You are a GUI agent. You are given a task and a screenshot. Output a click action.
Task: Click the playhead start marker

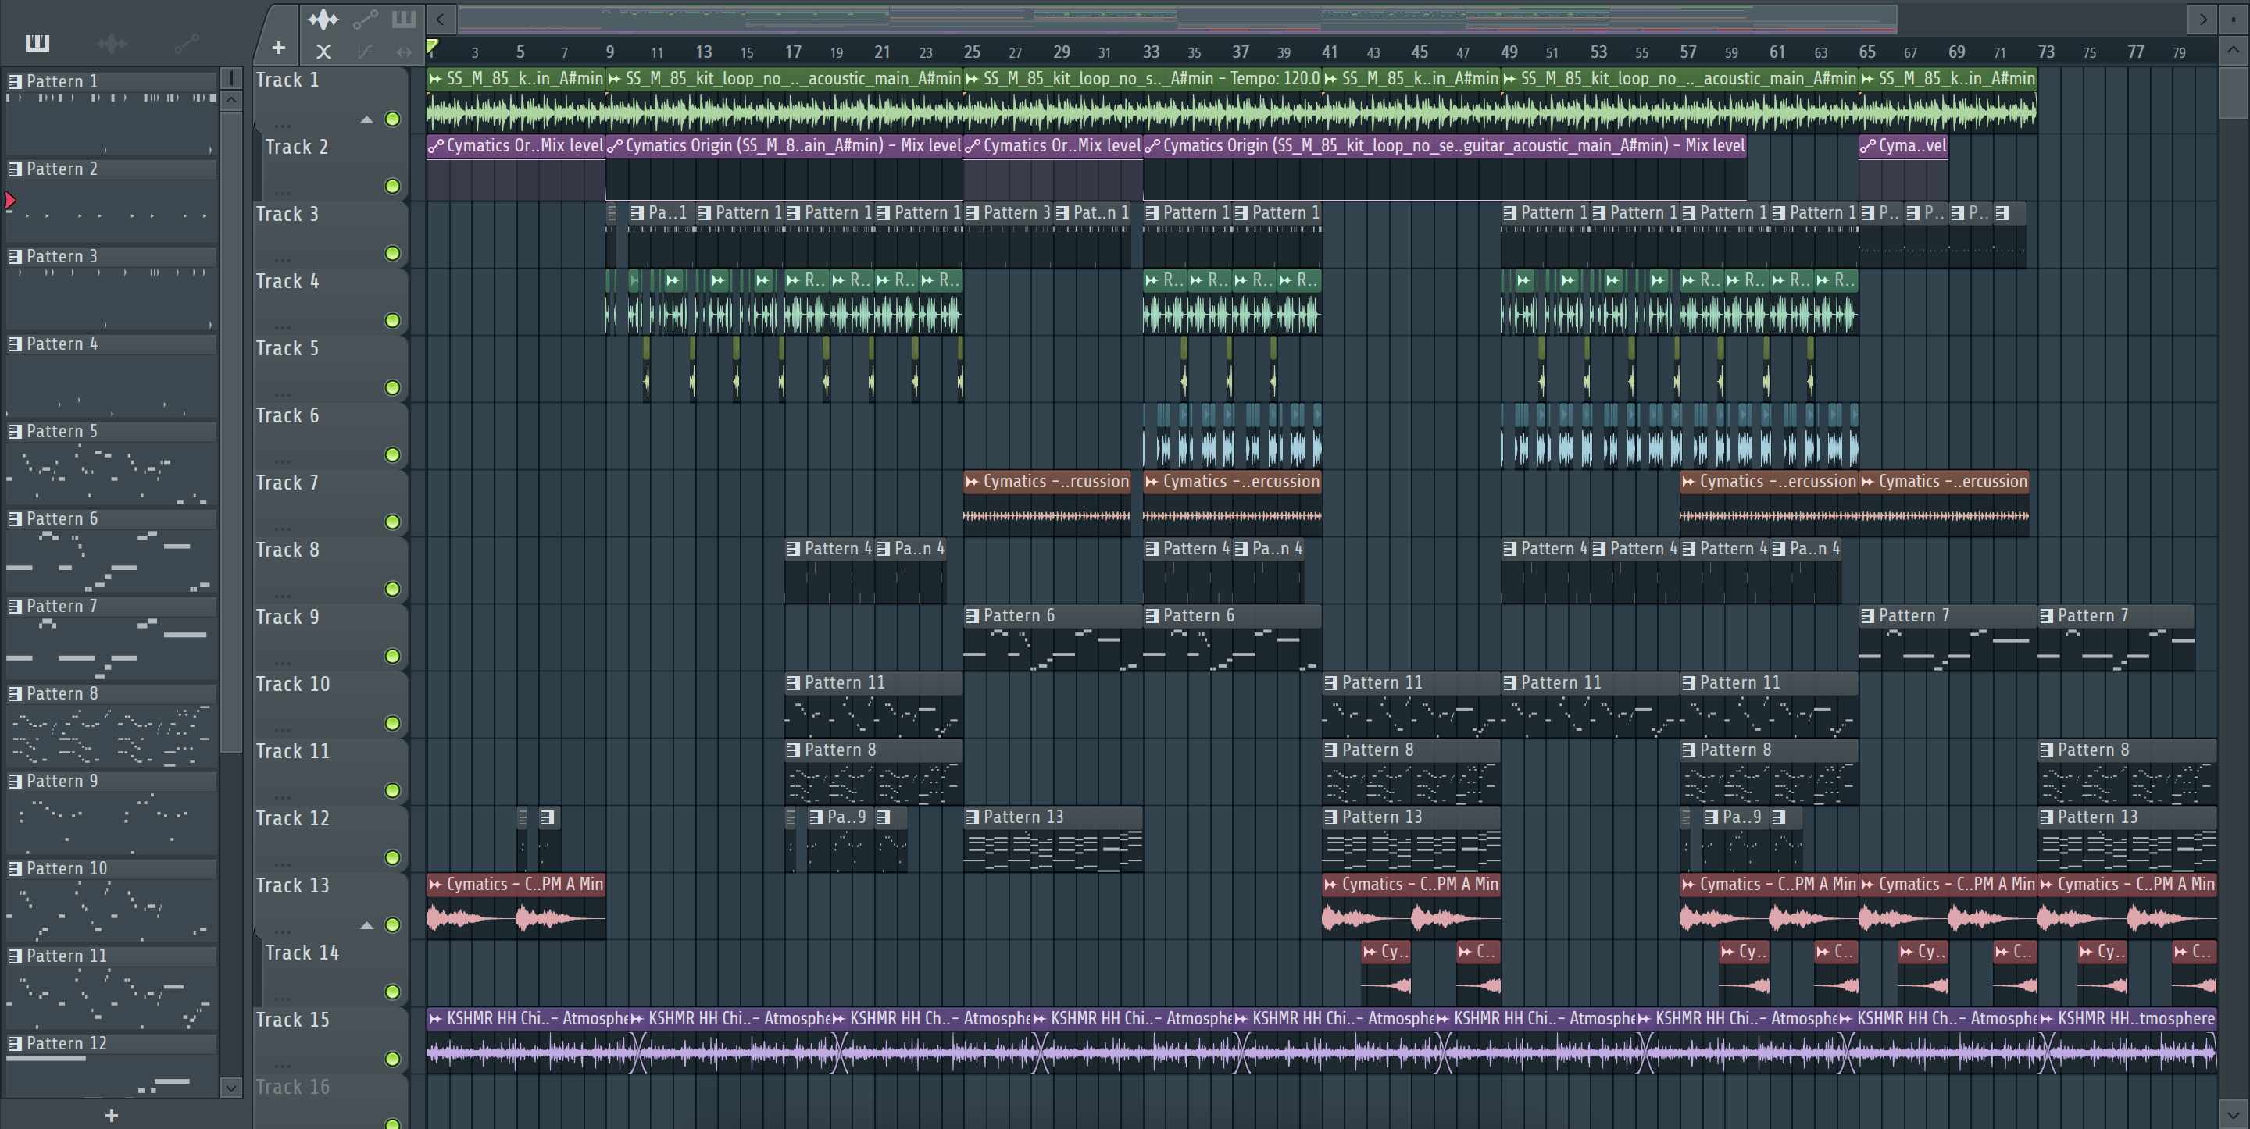(432, 46)
